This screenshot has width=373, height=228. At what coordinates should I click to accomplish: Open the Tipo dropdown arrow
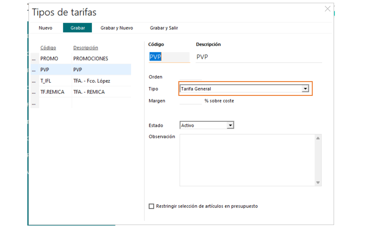[x=305, y=89]
